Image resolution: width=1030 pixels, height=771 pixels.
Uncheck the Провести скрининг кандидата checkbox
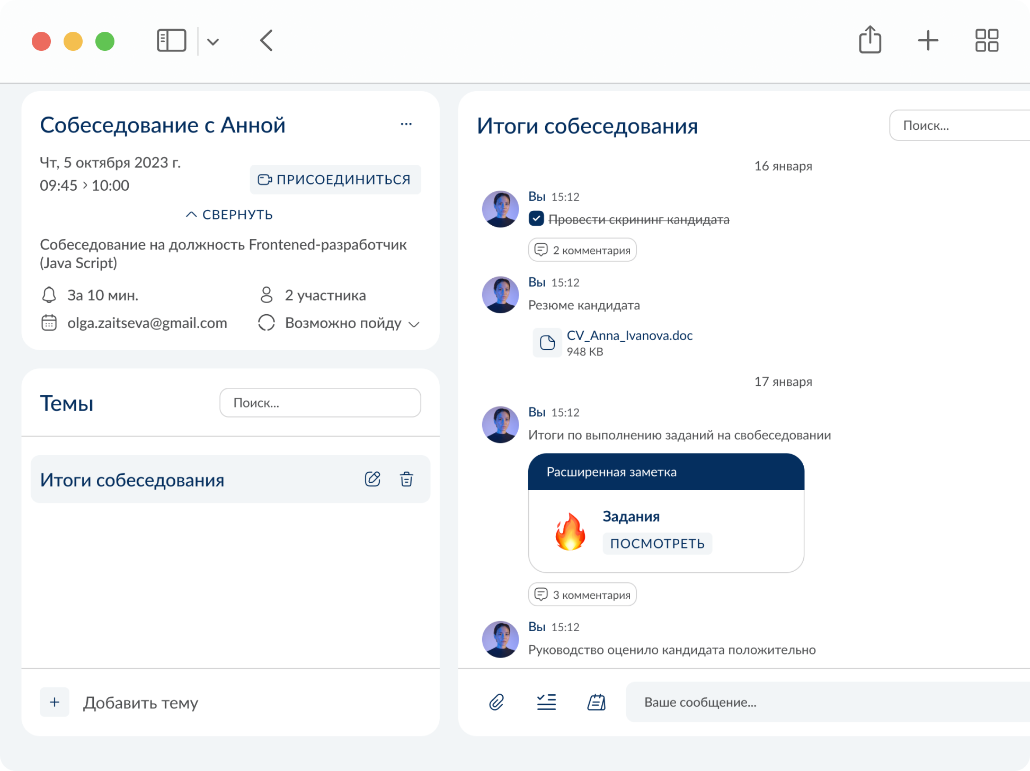[536, 219]
